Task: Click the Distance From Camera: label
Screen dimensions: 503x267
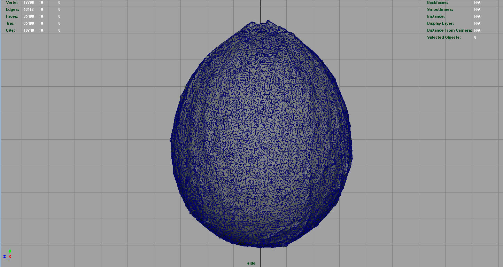Action: pos(449,30)
